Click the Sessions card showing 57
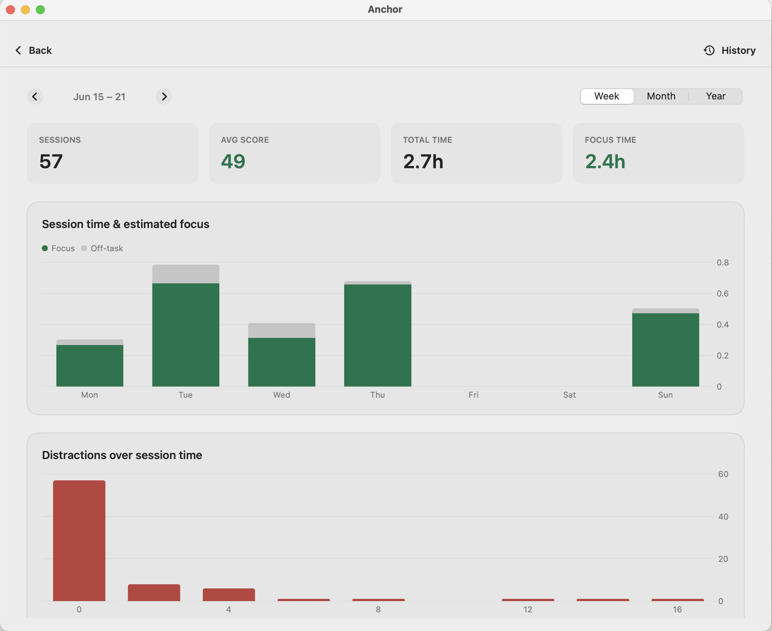772x631 pixels. [x=112, y=153]
